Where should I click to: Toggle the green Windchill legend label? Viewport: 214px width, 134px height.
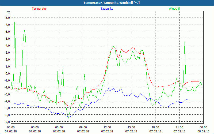point(174,9)
